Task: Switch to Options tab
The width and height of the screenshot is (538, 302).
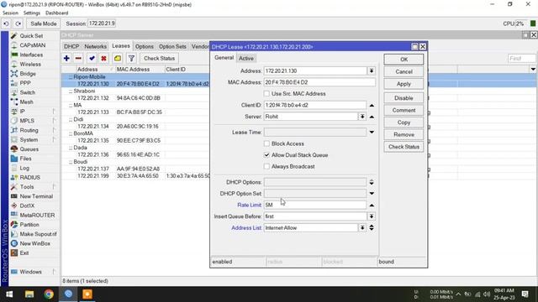Action: pos(144,47)
